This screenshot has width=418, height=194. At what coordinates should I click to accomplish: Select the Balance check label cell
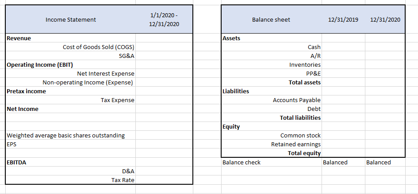[272, 162]
